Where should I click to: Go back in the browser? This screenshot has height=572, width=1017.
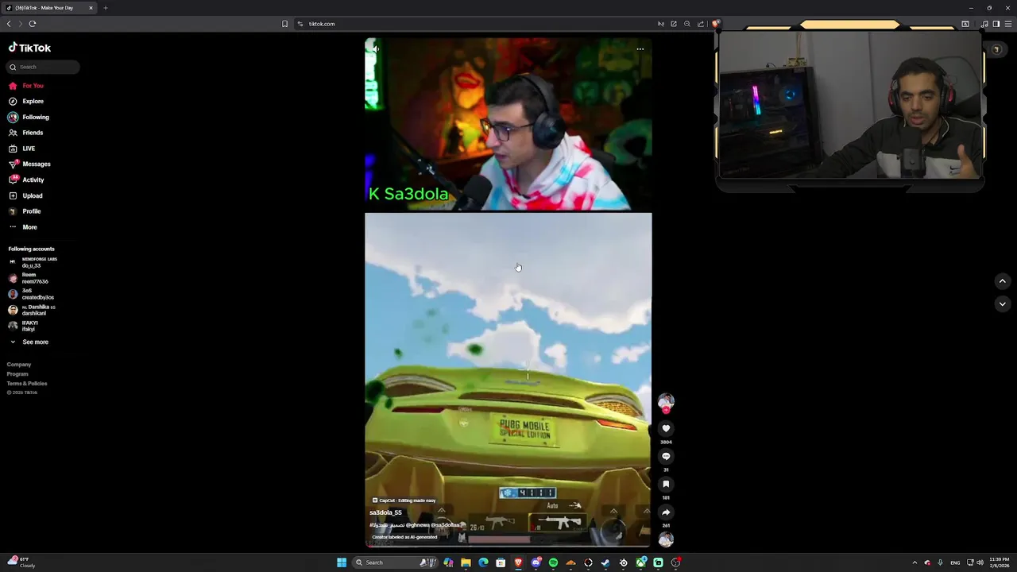9,24
